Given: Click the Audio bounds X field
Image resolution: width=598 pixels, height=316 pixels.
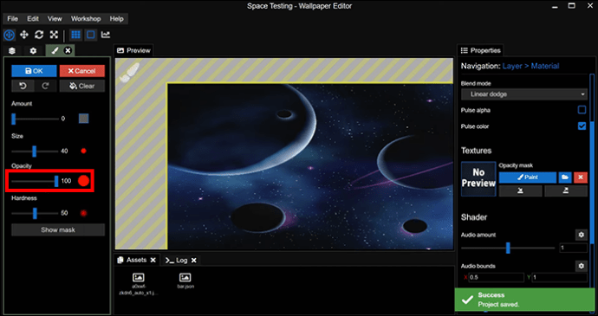Looking at the screenshot, I should point(496,277).
